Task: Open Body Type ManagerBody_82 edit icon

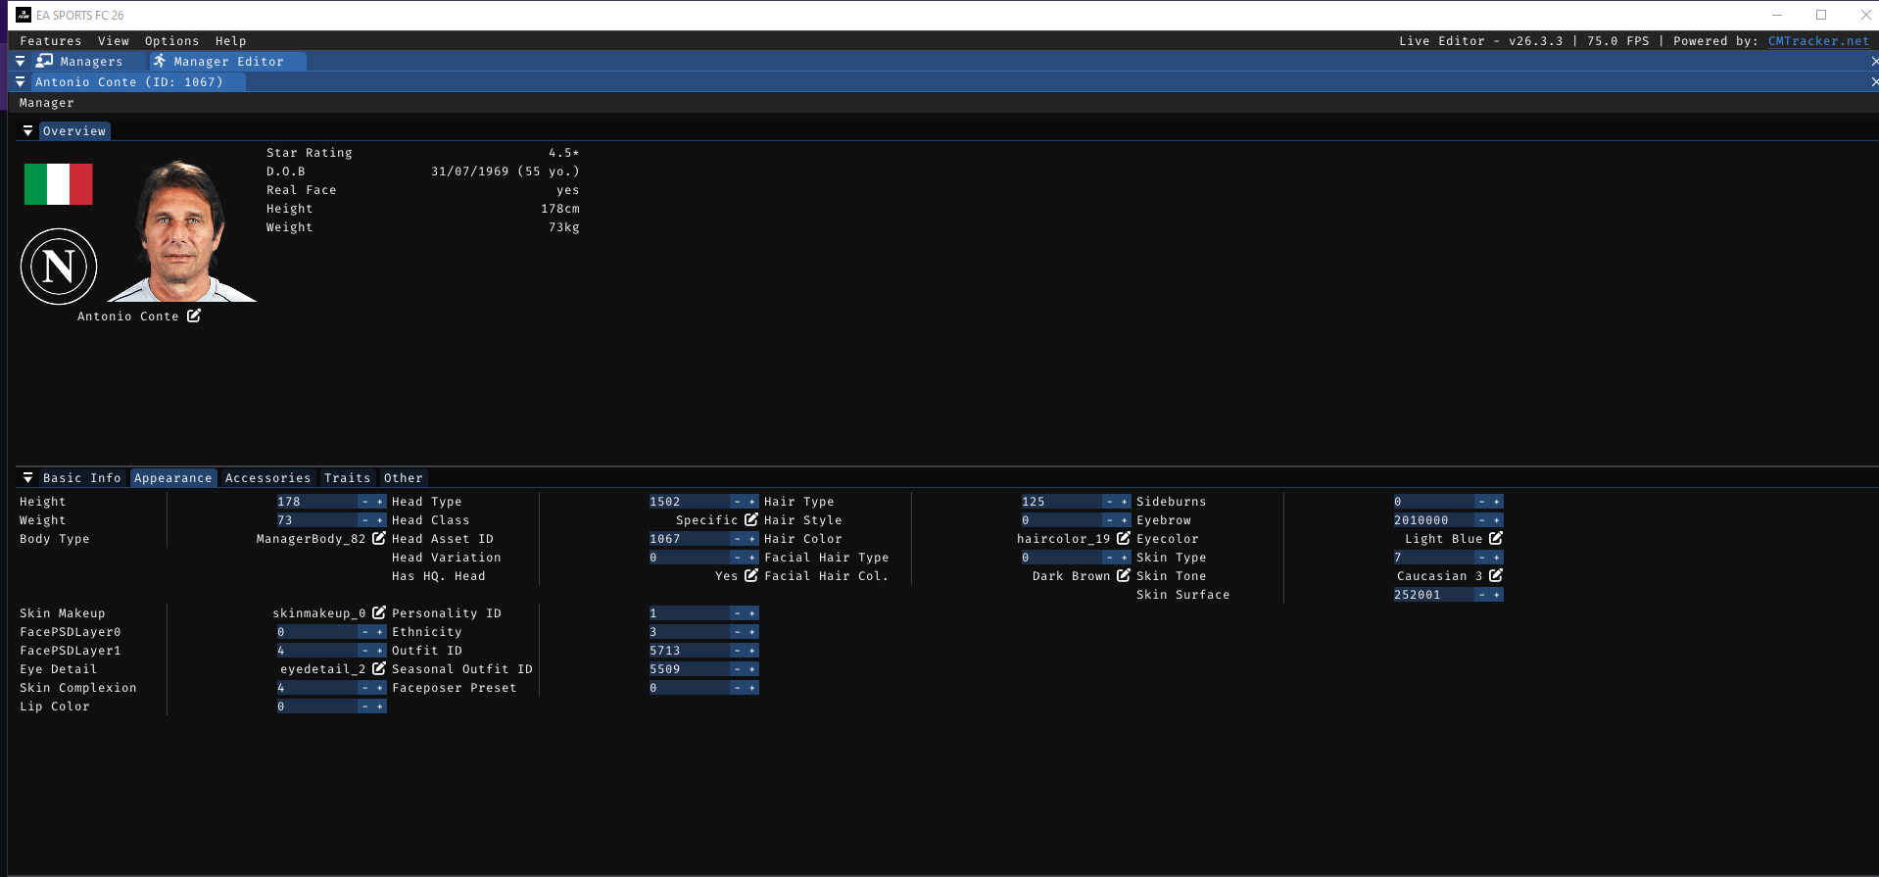Action: [379, 538]
